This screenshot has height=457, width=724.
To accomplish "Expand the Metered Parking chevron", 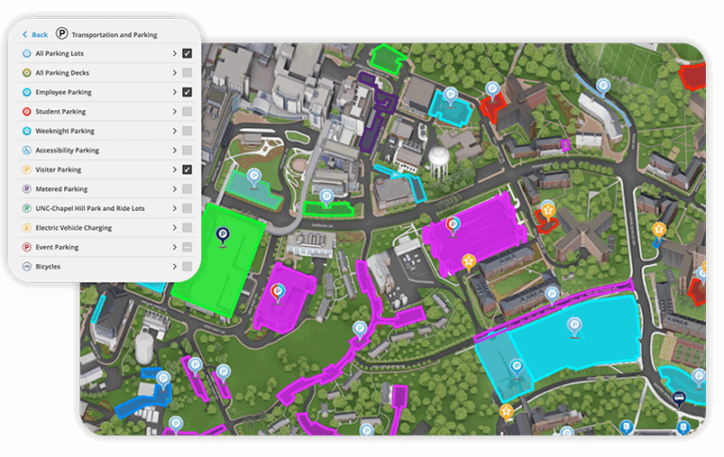I will [x=174, y=188].
